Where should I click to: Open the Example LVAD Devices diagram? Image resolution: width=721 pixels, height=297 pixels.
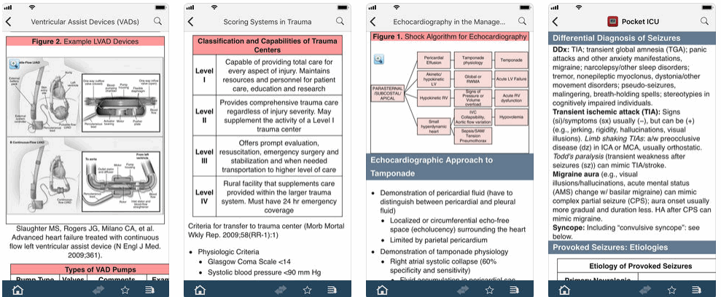click(x=85, y=135)
